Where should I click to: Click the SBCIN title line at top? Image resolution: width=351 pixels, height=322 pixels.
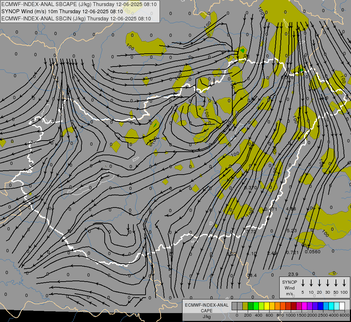click(x=76, y=19)
